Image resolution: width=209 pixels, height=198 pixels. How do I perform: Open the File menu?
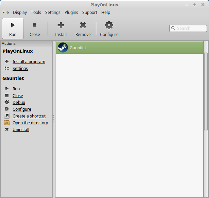(x=5, y=12)
